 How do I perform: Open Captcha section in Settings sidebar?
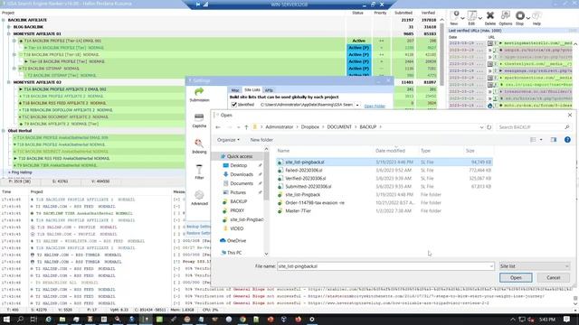click(x=199, y=120)
